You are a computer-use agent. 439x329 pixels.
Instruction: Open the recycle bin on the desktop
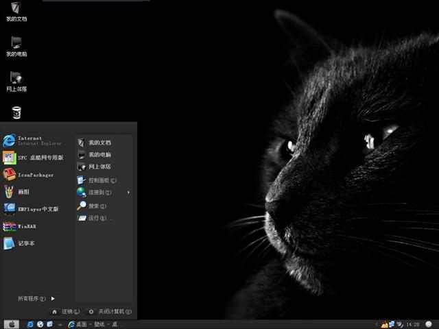click(x=16, y=112)
